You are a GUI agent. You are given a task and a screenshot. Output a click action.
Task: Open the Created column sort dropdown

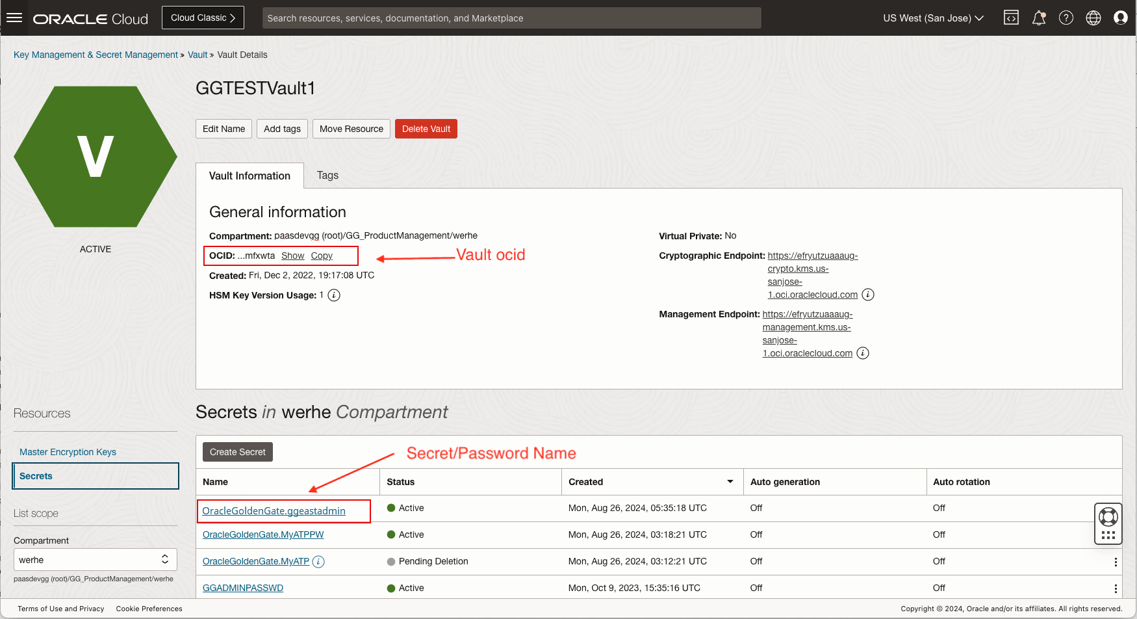tap(730, 481)
